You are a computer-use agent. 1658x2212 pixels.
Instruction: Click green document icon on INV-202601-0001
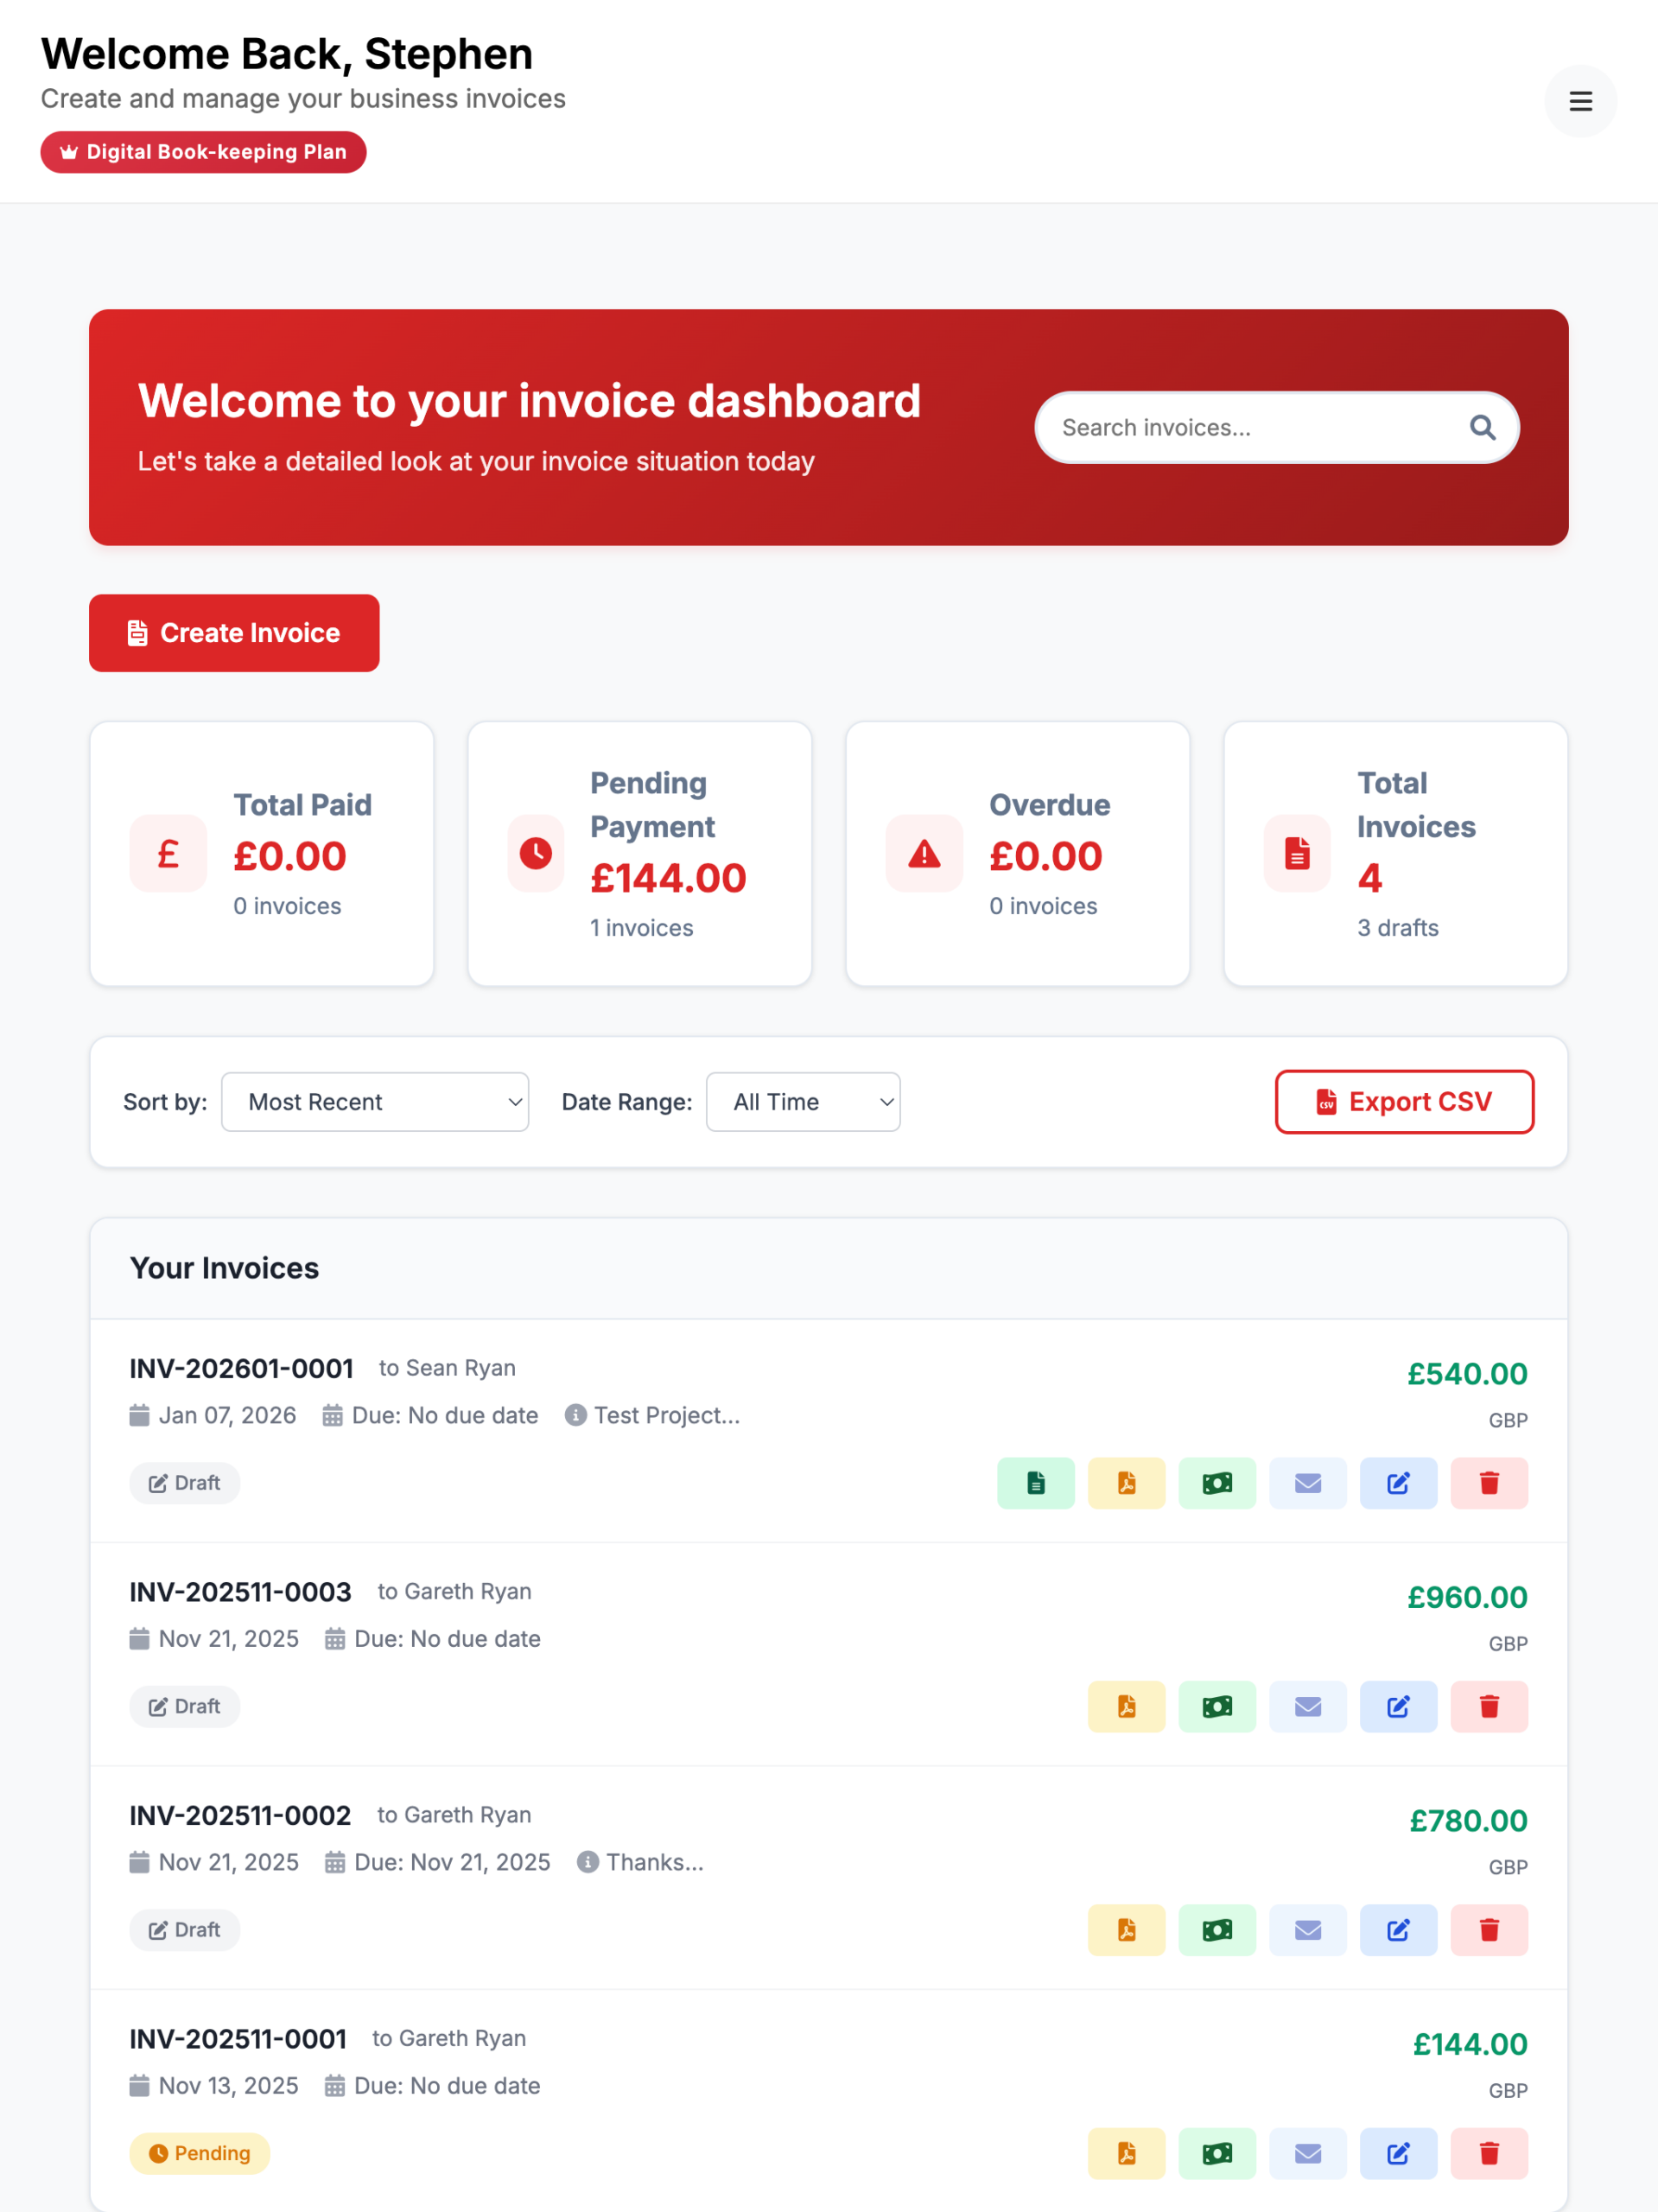click(x=1035, y=1483)
